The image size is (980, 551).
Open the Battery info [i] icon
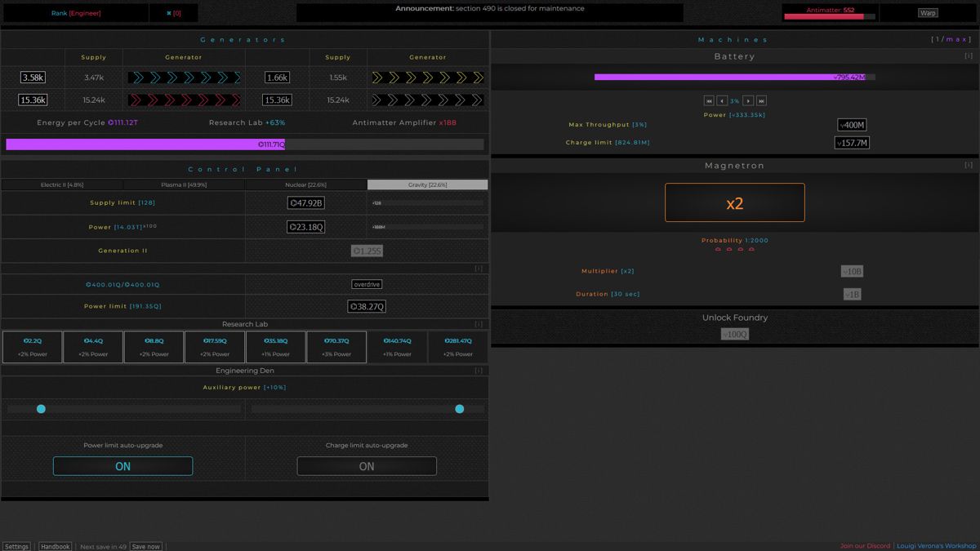969,56
